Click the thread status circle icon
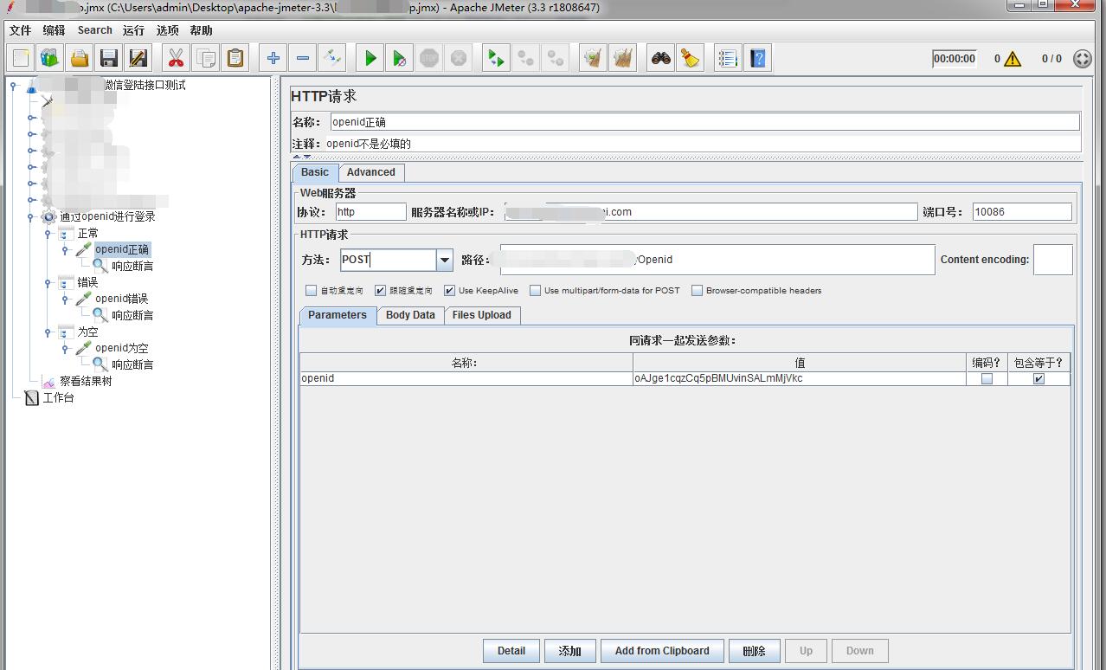This screenshot has width=1106, height=670. (1082, 59)
